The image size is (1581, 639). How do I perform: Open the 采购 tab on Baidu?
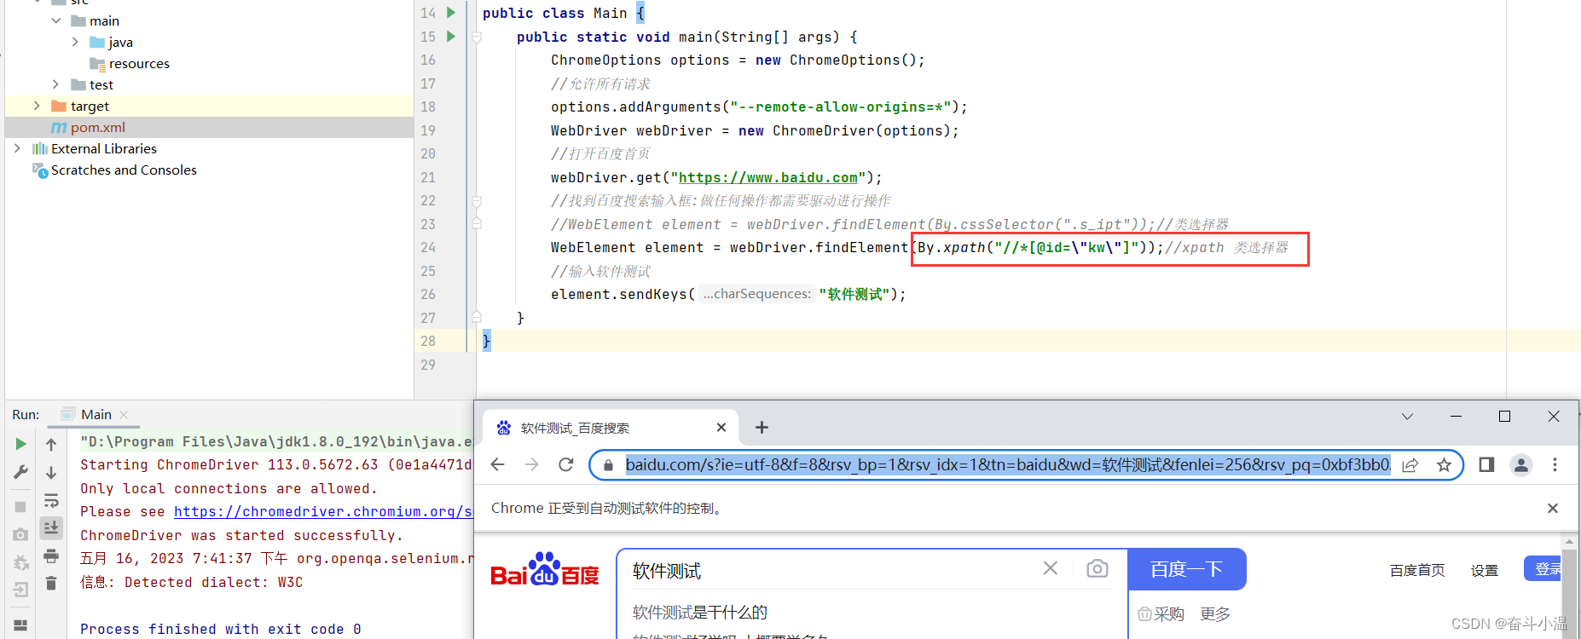click(x=1161, y=614)
